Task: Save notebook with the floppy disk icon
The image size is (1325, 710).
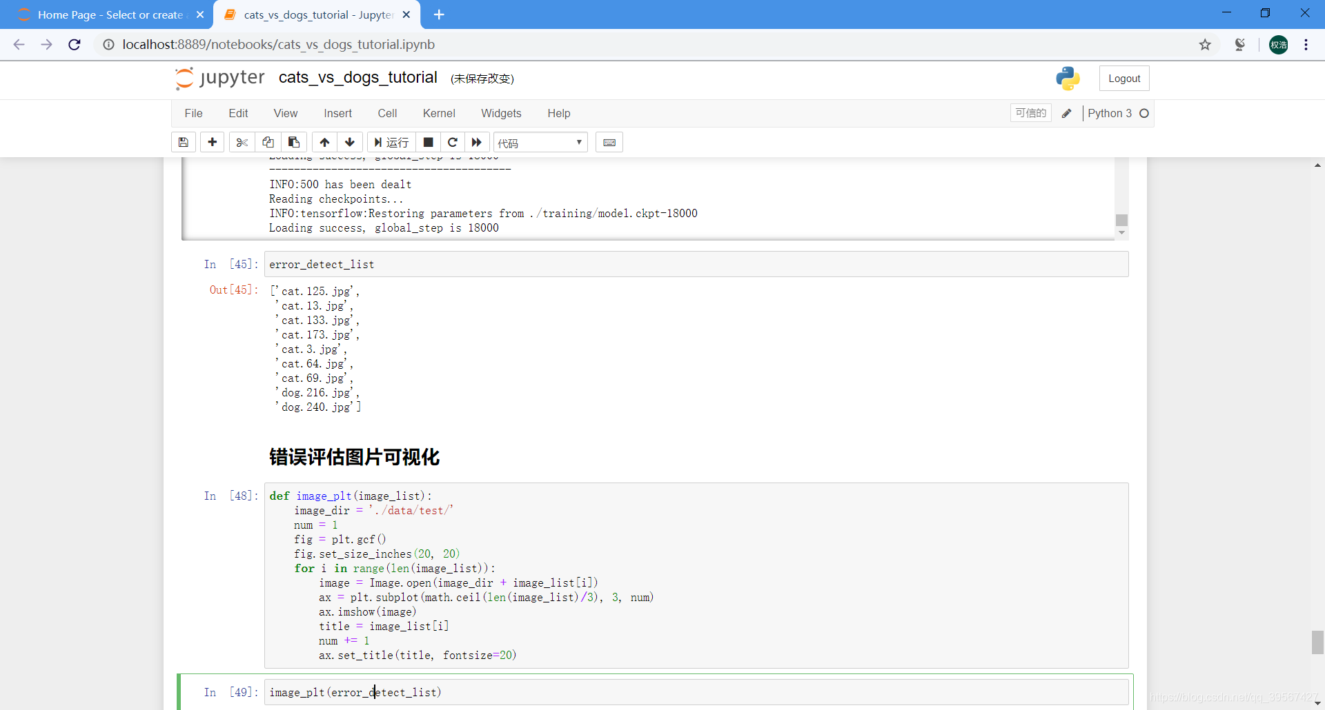Action: [x=184, y=142]
